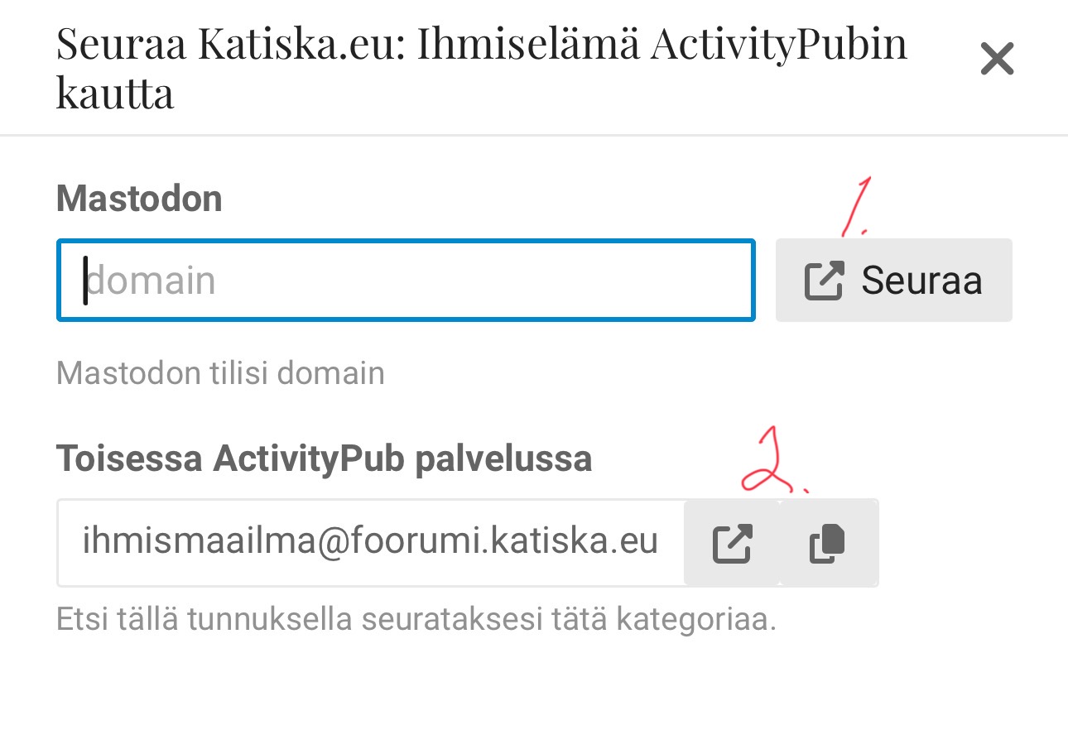Click the "Etsi tällä tunnuksella" help text
The image size is (1068, 749).
coord(416,619)
